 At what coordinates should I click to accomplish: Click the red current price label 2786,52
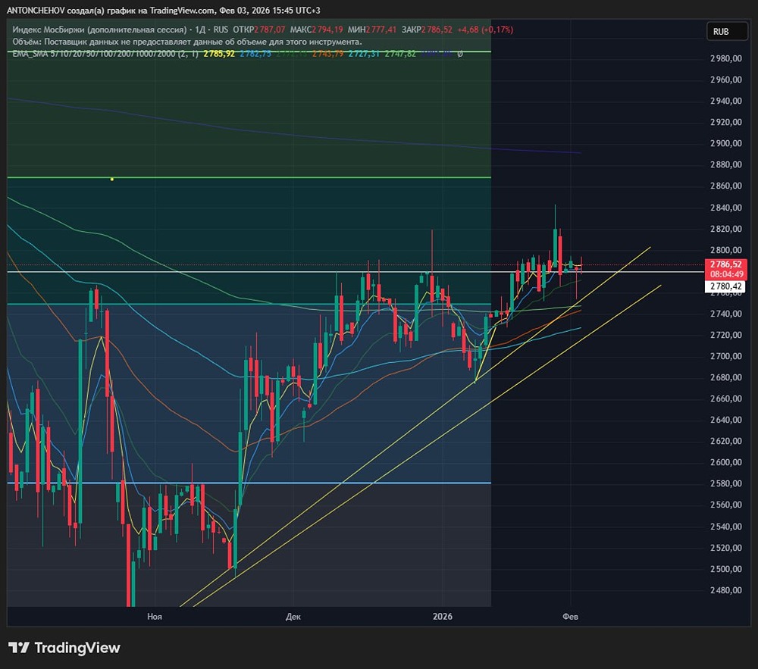pyautogui.click(x=726, y=264)
